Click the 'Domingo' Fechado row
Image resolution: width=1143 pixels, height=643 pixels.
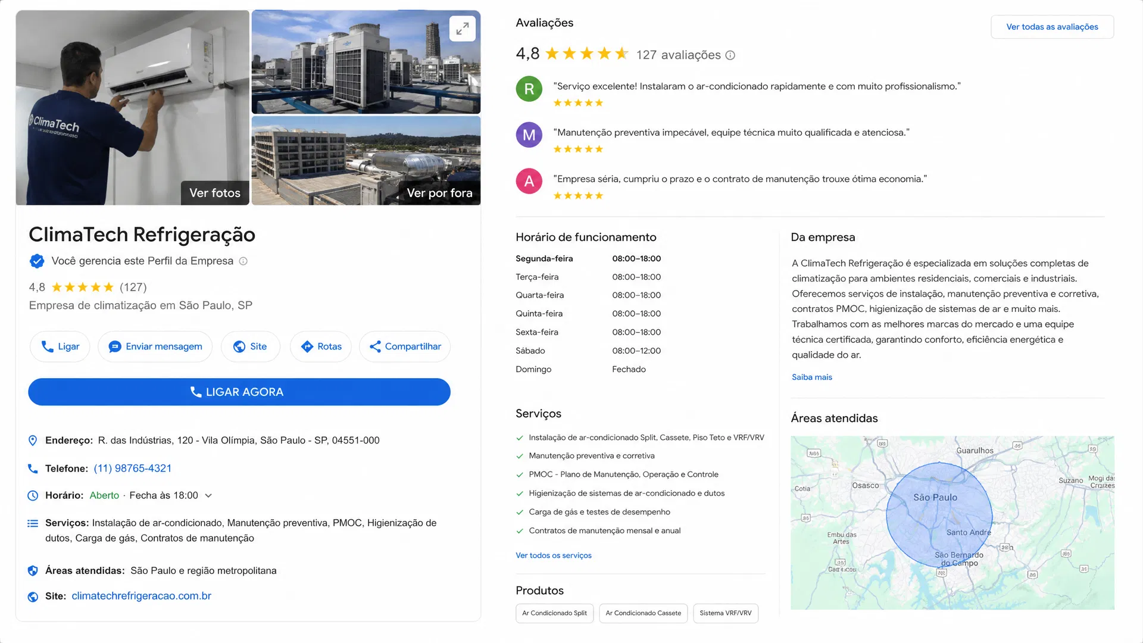580,369
